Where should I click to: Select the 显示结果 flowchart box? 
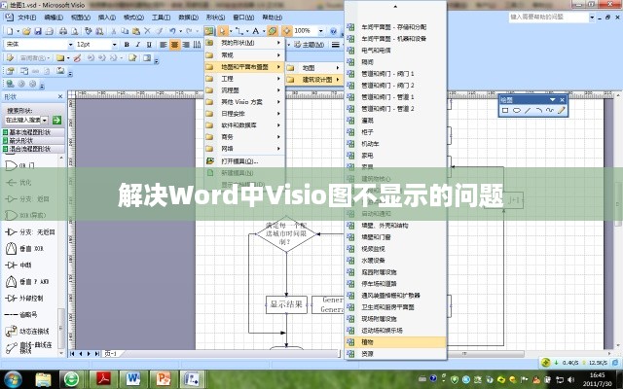(286, 304)
